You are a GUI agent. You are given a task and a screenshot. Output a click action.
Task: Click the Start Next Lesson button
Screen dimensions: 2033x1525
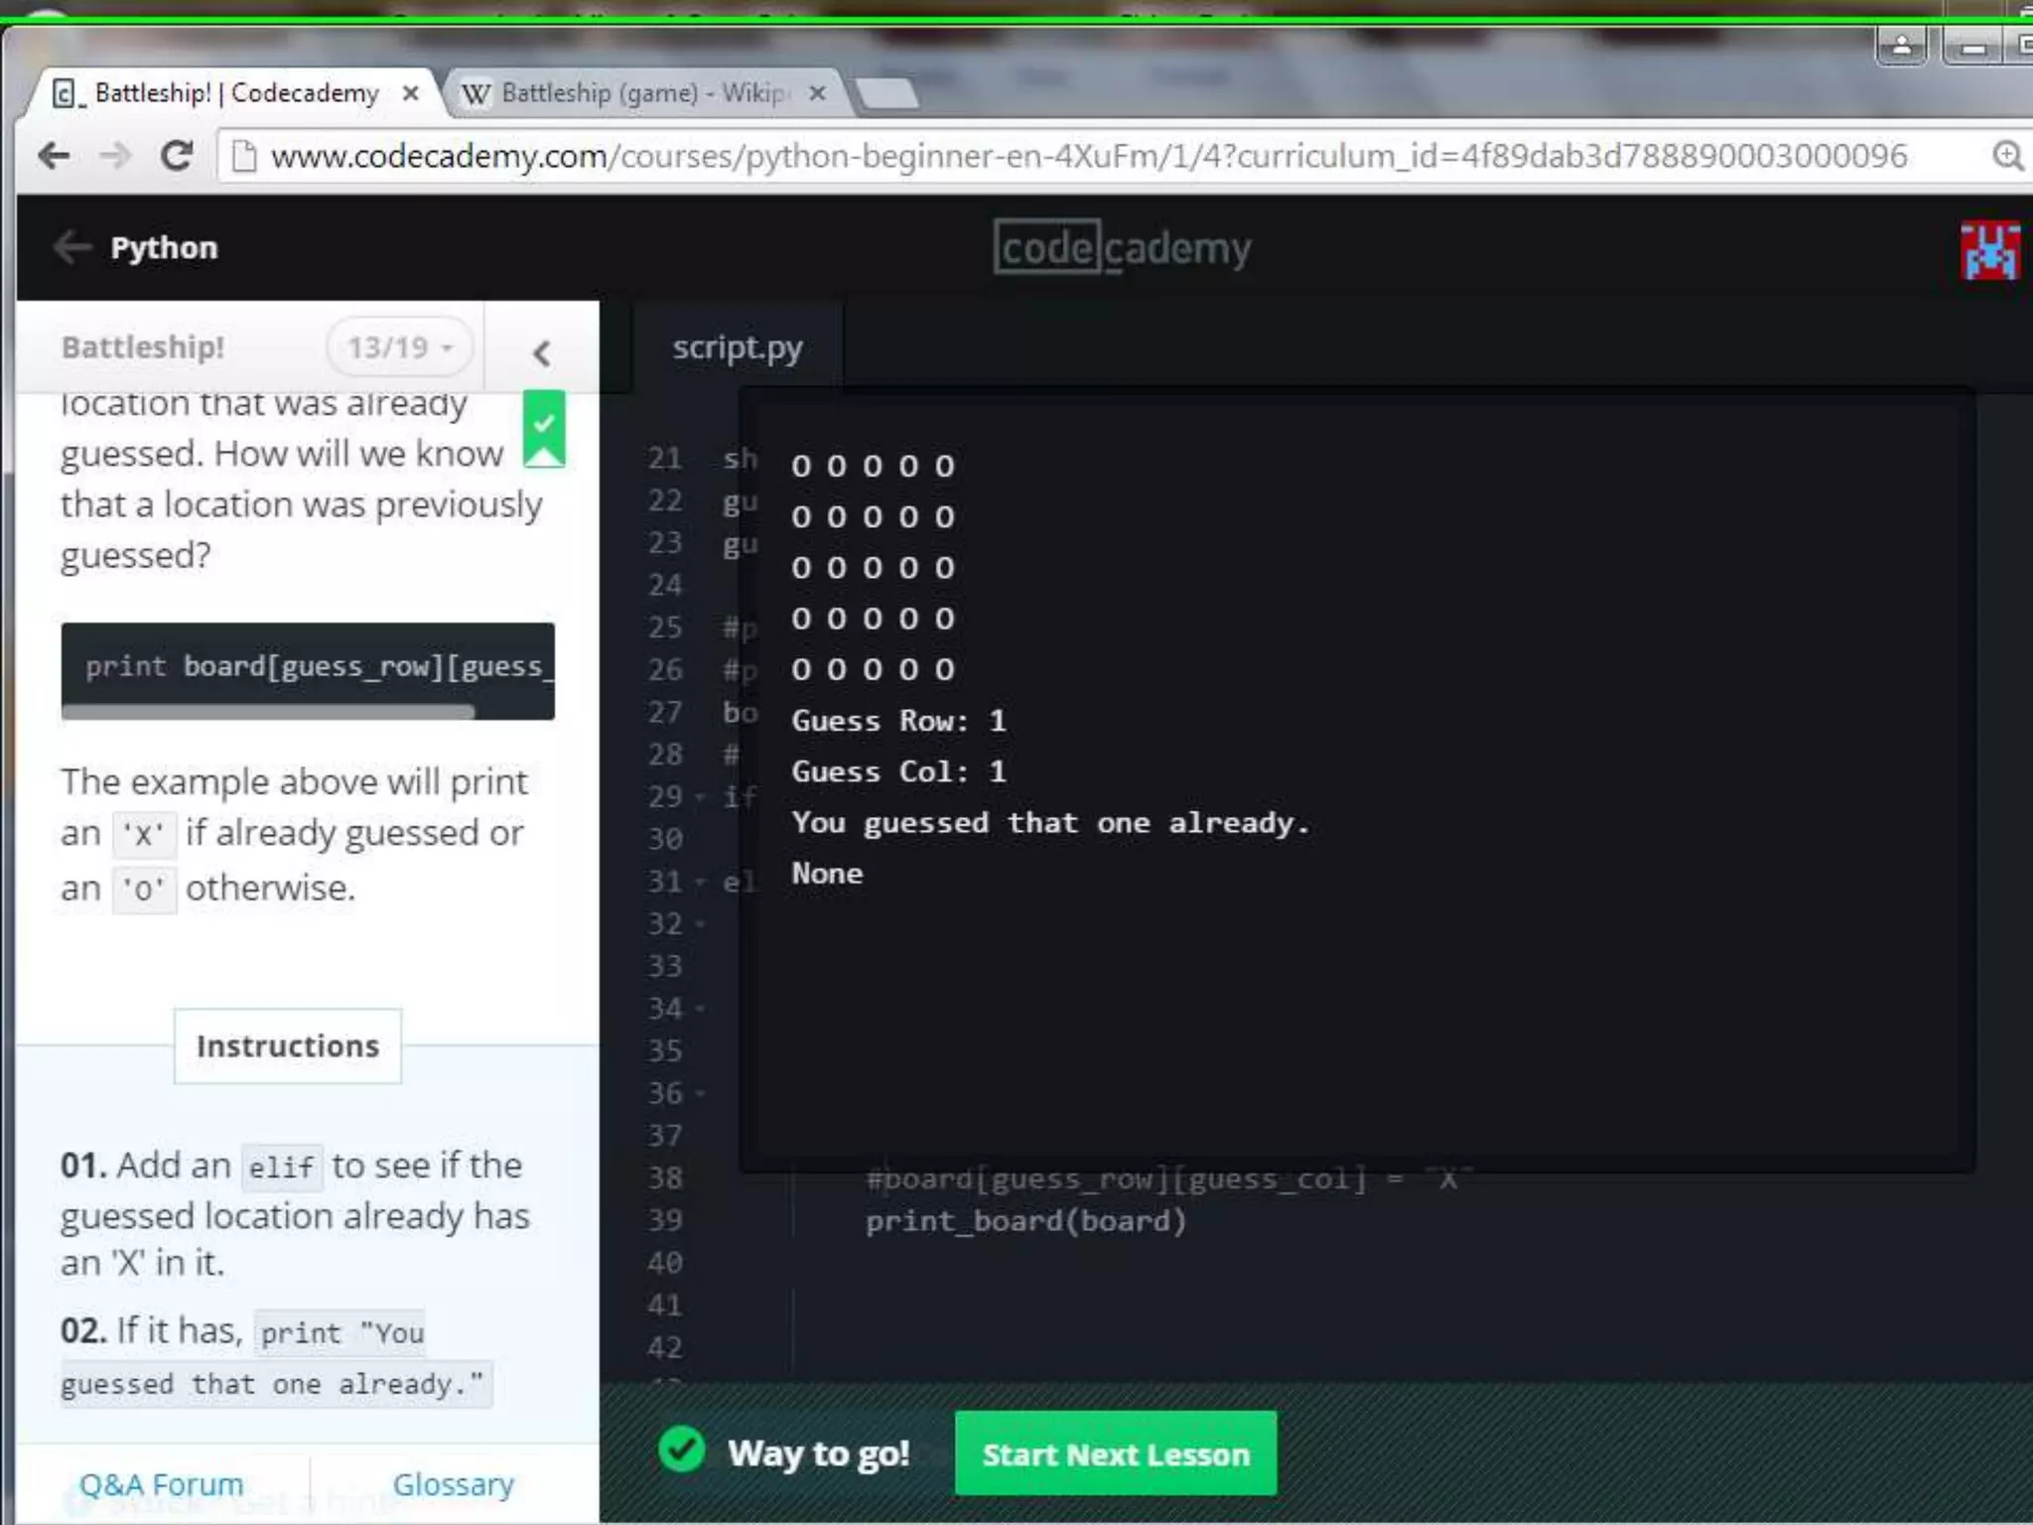[1115, 1454]
